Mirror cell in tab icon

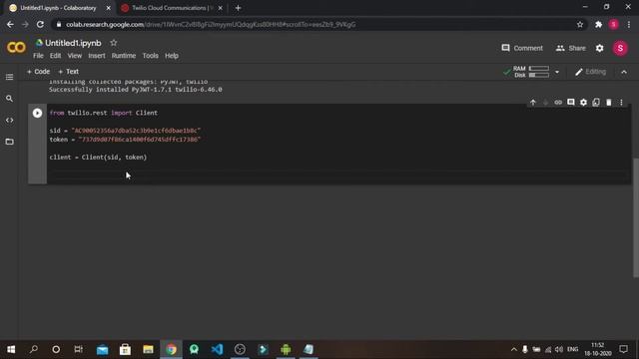click(596, 103)
